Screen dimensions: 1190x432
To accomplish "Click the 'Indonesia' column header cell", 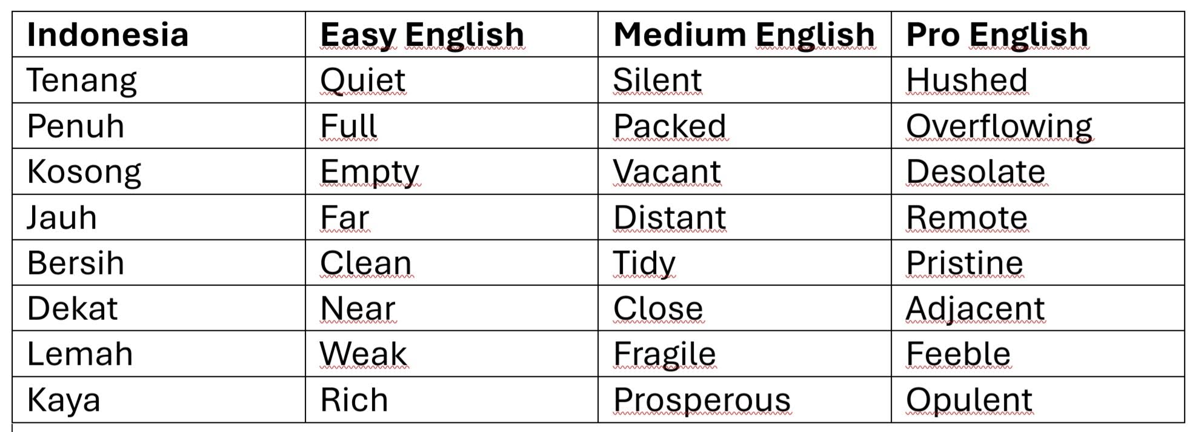I will [x=108, y=35].
